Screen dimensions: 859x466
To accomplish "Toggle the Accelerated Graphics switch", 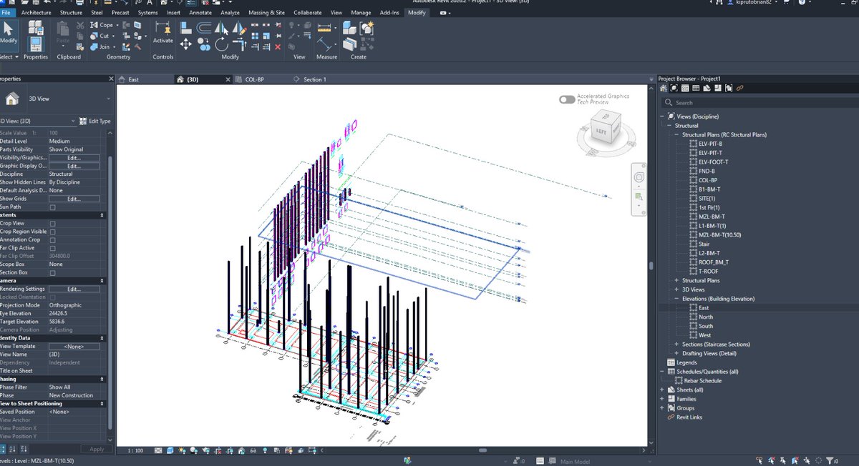I will pyautogui.click(x=567, y=99).
